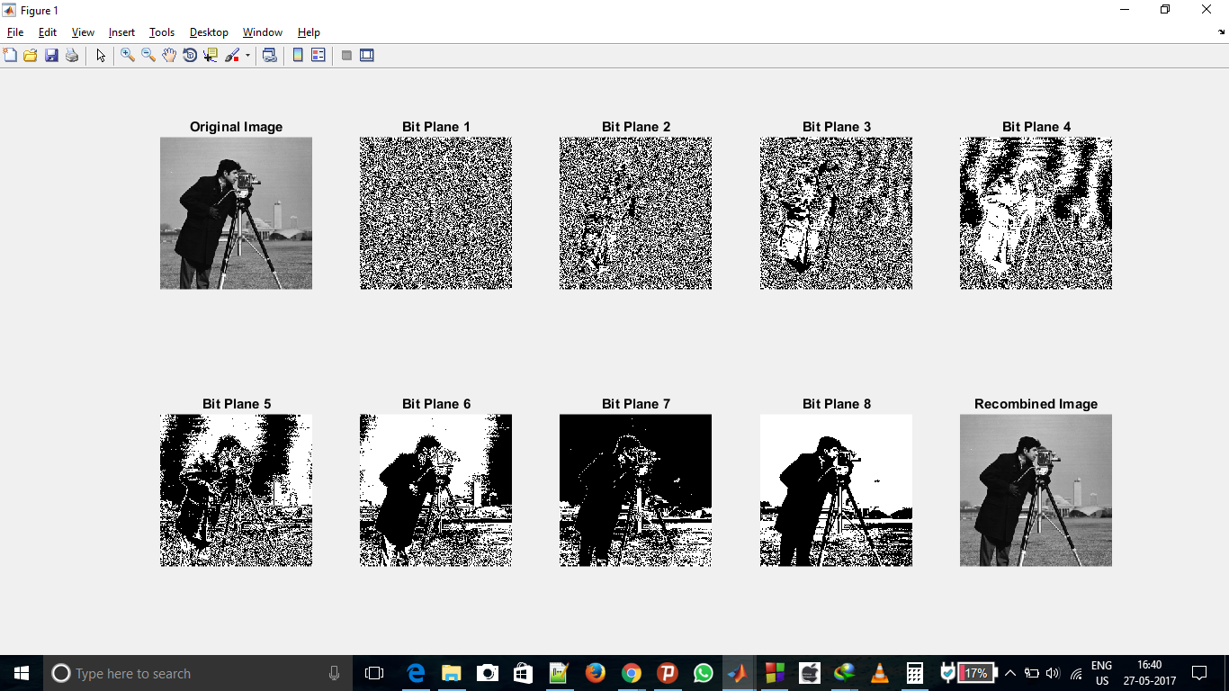Select the 'Bit Plane 1' title text
Viewport: 1229px width, 691px height.
[436, 127]
